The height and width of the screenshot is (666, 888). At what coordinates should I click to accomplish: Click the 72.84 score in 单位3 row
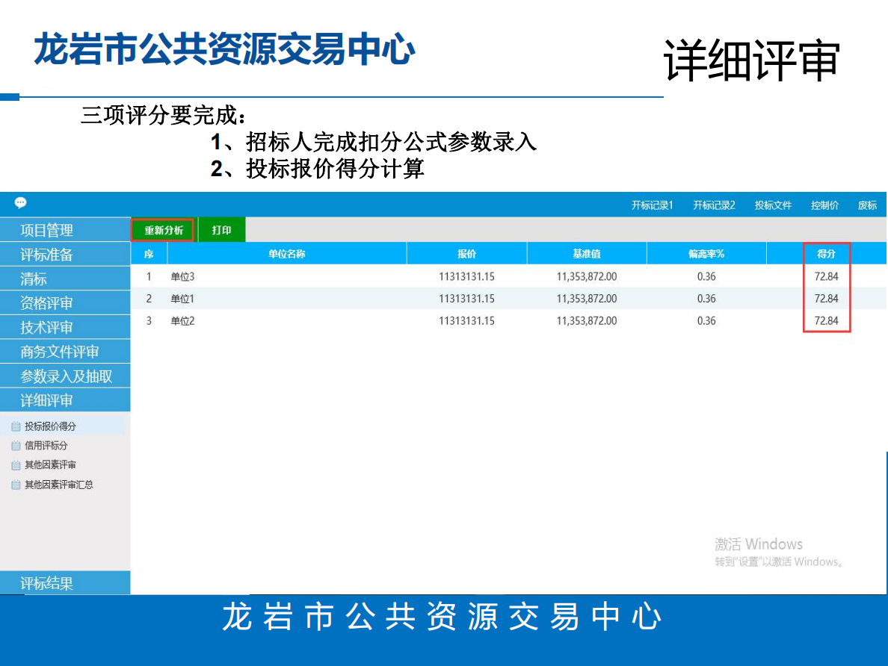point(826,277)
